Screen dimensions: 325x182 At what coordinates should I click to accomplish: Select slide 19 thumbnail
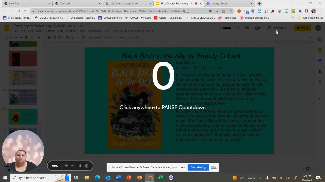23,78
